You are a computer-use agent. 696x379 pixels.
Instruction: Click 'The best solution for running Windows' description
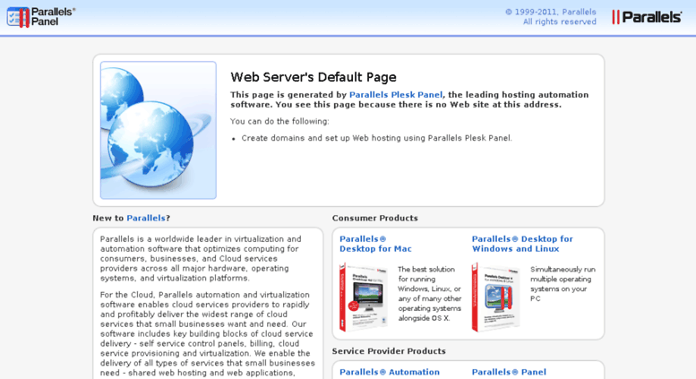[x=430, y=294]
